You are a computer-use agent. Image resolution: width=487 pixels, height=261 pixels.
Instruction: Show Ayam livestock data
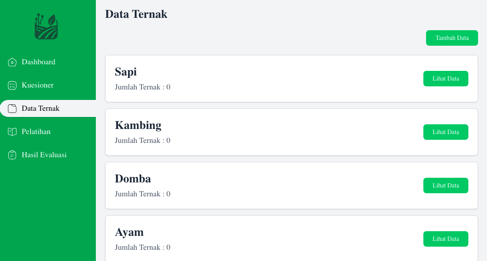click(x=445, y=239)
